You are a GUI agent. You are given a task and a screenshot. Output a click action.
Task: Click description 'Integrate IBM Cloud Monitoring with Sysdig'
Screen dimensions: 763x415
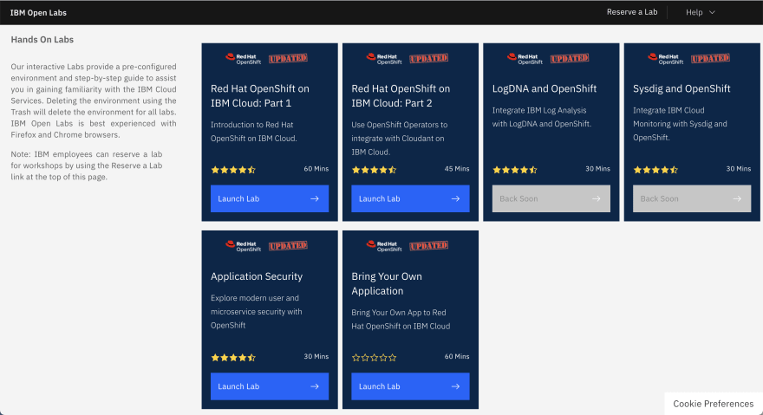[x=680, y=124]
